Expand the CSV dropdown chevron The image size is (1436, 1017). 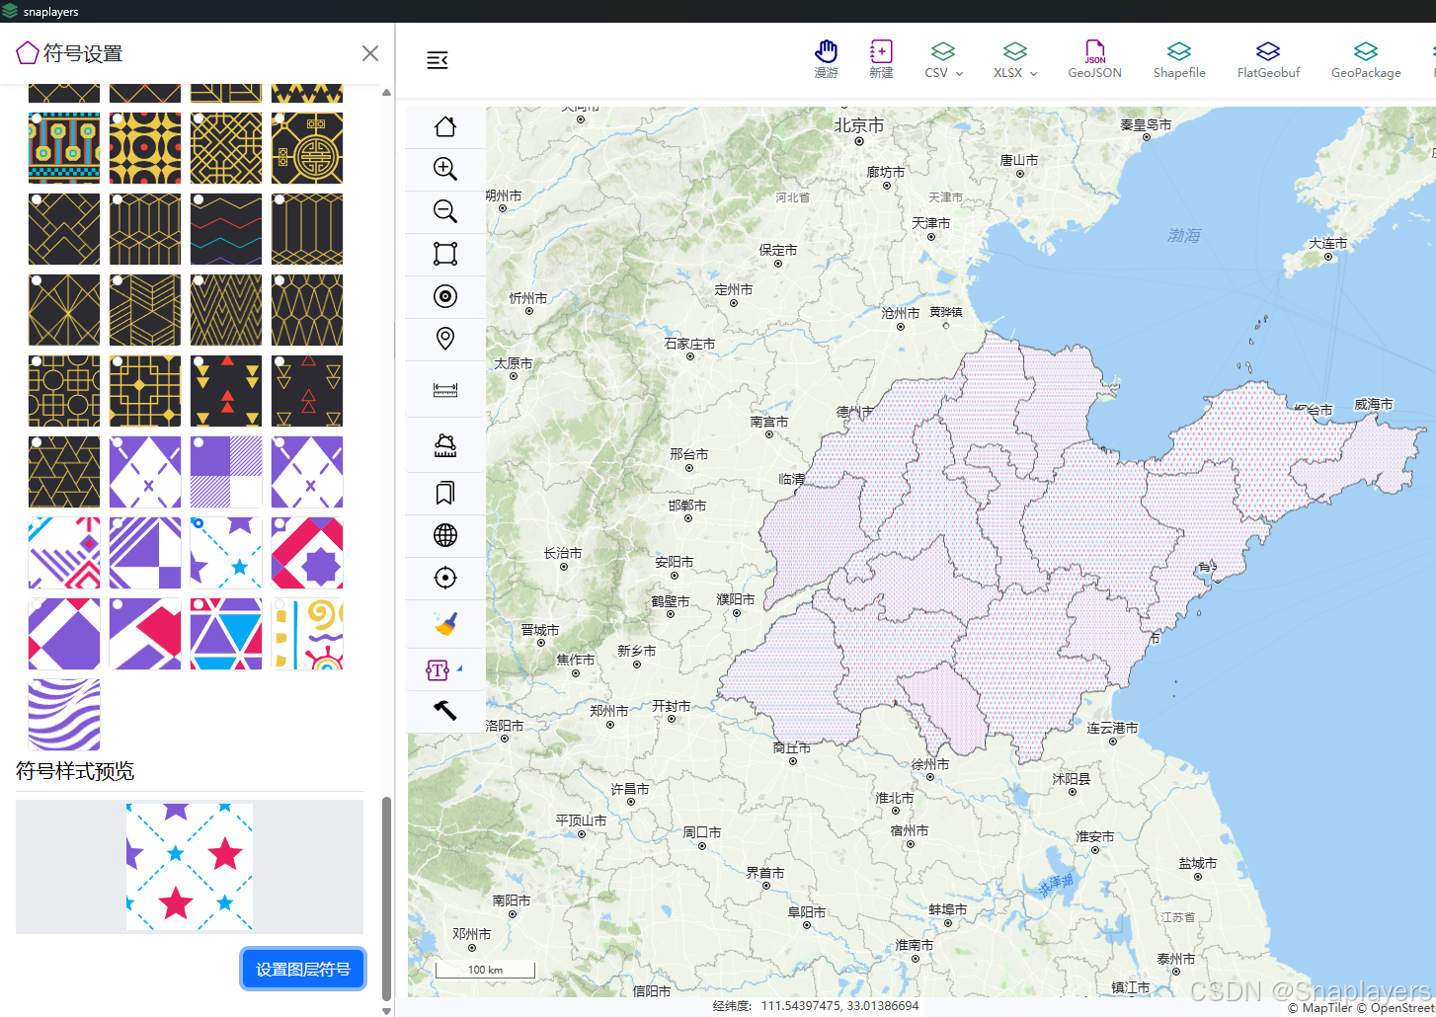point(959,74)
